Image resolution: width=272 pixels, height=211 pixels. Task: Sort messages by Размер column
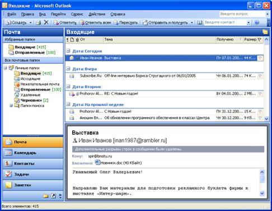click(250, 40)
